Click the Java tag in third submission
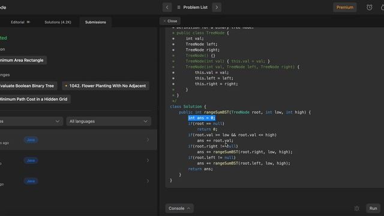The width and height of the screenshot is (384, 216). pos(31,181)
